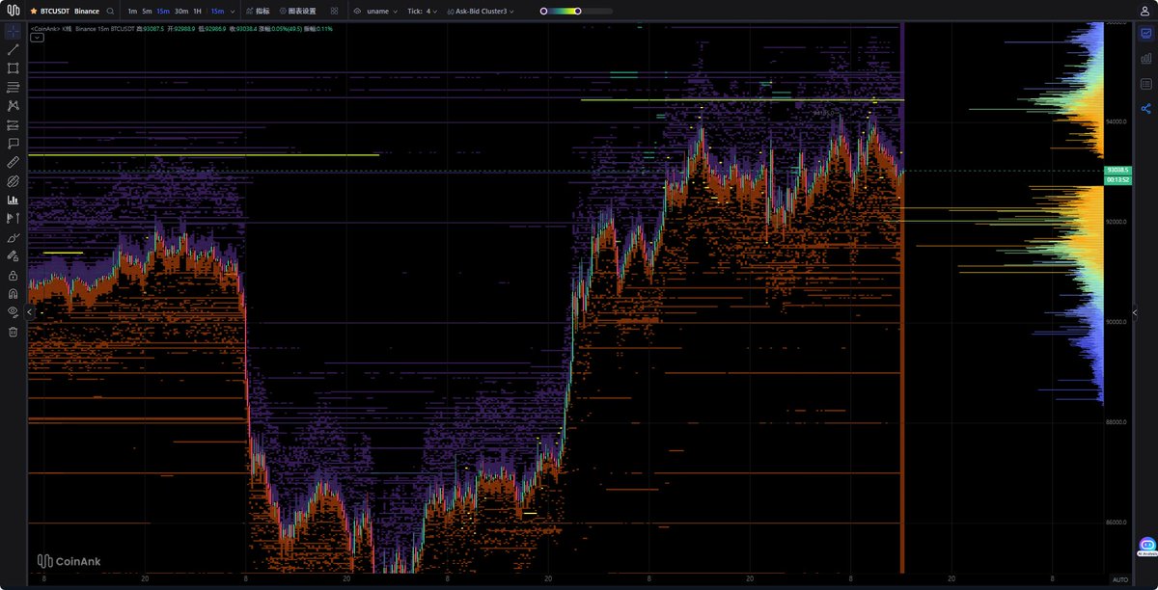Toggle BTCUSDT favorite star

coord(34,11)
